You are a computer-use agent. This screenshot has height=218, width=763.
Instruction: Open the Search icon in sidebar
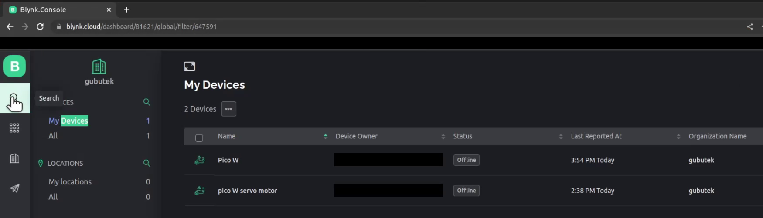coord(14,98)
